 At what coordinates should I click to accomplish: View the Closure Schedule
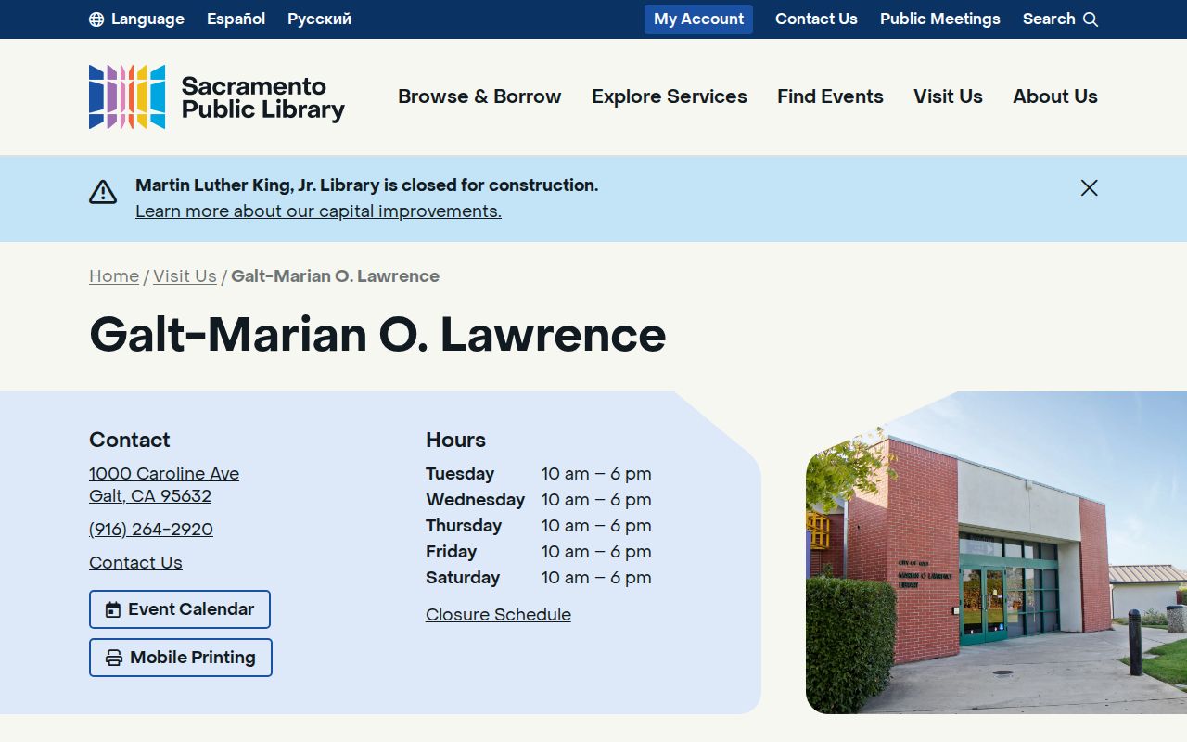pos(498,615)
